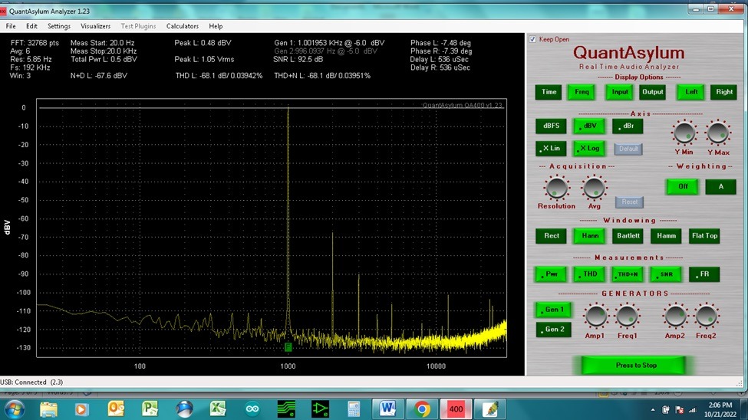Launch Windows Media Player from taskbar
The height and width of the screenshot is (420, 748).
[x=81, y=409]
